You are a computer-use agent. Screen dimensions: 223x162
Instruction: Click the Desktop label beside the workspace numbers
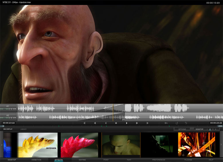pyautogui.click(x=199, y=129)
